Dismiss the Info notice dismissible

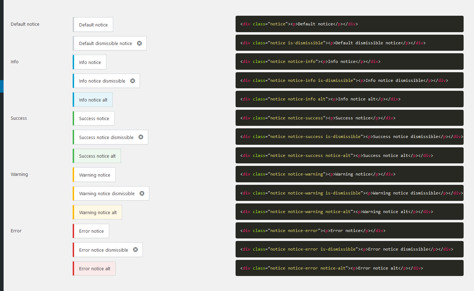click(x=132, y=81)
